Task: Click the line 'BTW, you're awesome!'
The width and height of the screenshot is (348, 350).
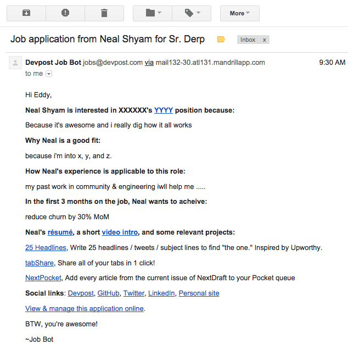Action: click(61, 324)
